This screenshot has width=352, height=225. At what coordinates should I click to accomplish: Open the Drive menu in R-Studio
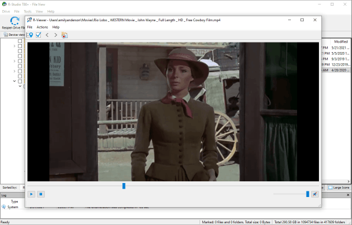pos(6,11)
